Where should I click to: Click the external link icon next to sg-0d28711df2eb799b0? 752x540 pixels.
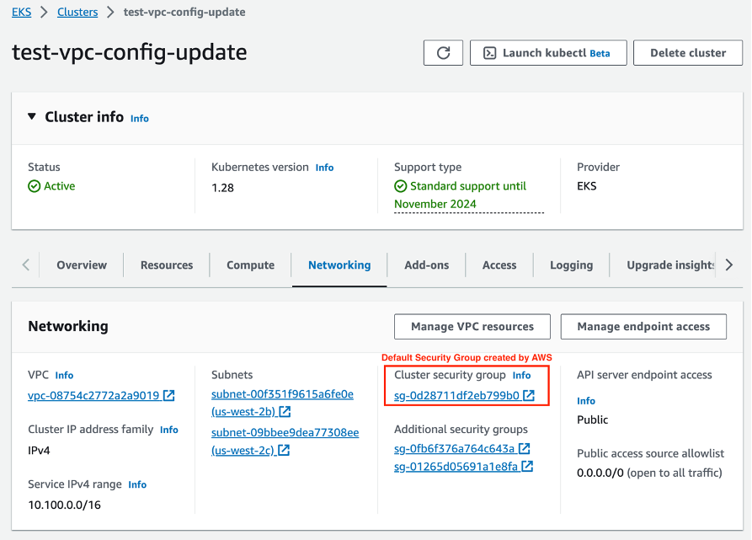tap(530, 394)
